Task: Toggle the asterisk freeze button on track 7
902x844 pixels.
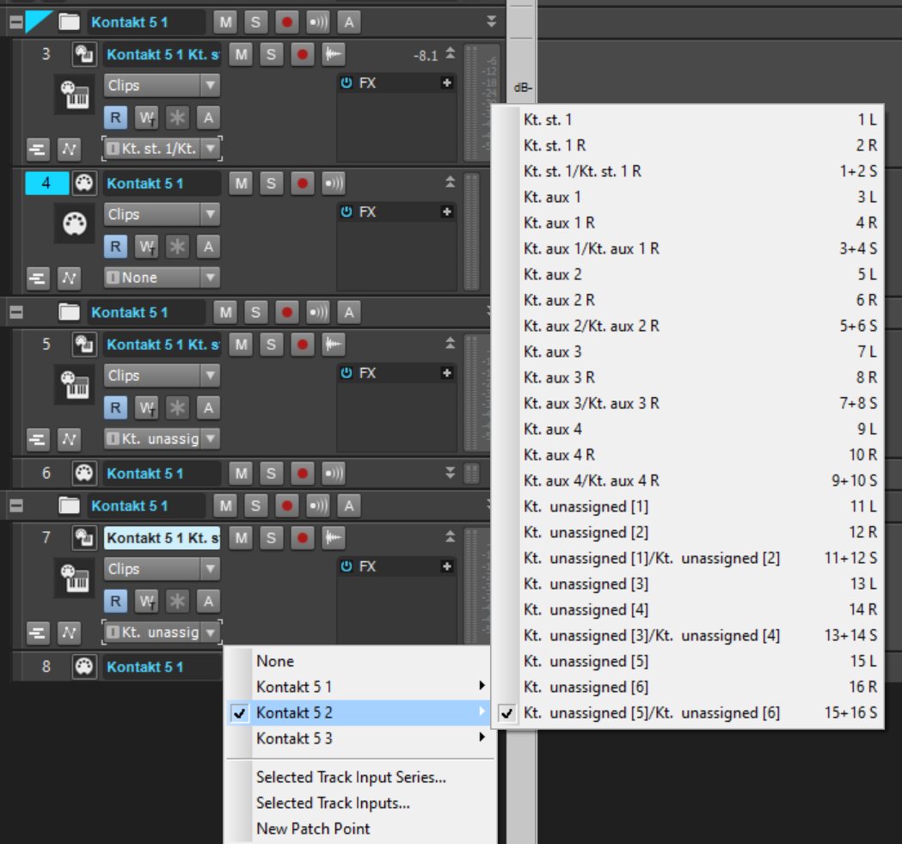Action: [x=177, y=601]
